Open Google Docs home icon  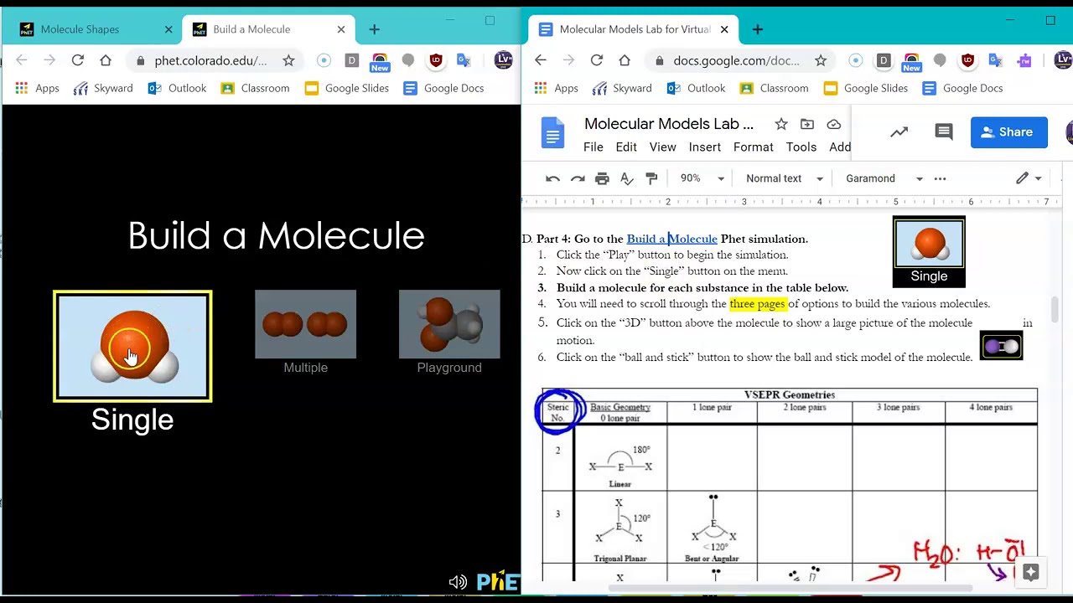pos(552,133)
